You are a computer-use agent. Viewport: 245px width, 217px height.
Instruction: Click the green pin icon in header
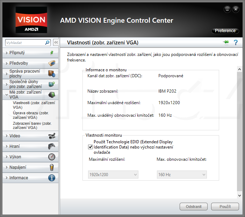pyautogui.click(x=226, y=42)
